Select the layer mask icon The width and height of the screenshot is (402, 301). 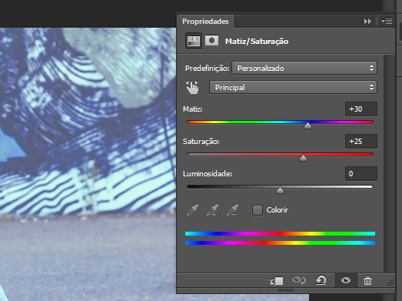(x=212, y=40)
